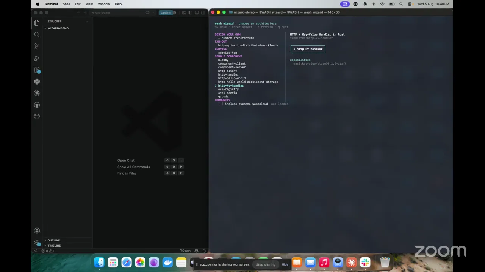Open the Apple menu

point(38,4)
